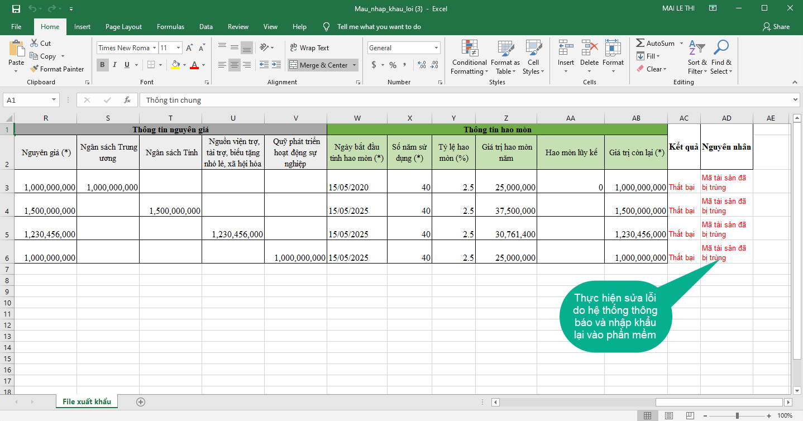Click the Conditional Formatting icon
The image size is (803, 421).
coord(470,49)
